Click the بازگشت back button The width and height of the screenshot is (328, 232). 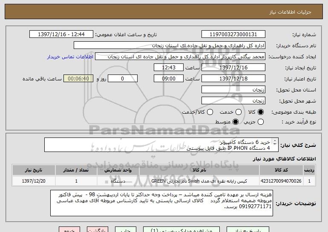[98, 229]
